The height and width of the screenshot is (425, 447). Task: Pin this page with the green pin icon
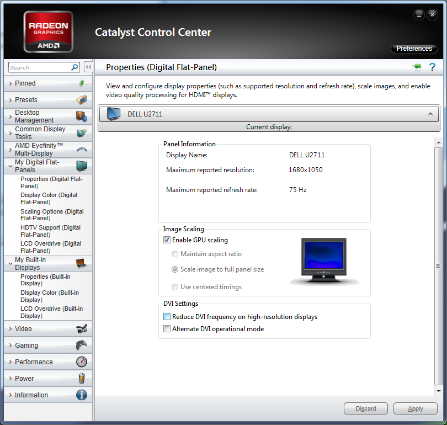coord(417,67)
